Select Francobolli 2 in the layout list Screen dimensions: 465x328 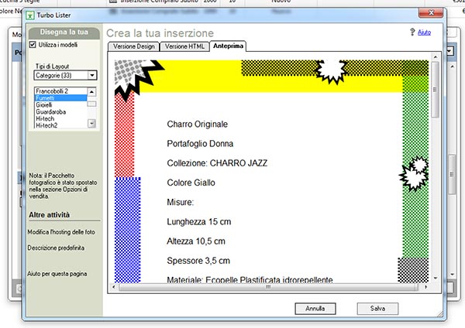click(x=60, y=91)
